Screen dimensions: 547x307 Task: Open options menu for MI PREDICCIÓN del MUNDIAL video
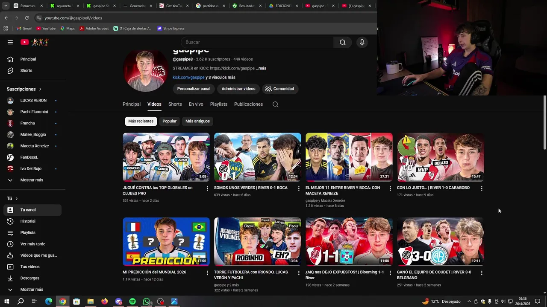(x=207, y=273)
